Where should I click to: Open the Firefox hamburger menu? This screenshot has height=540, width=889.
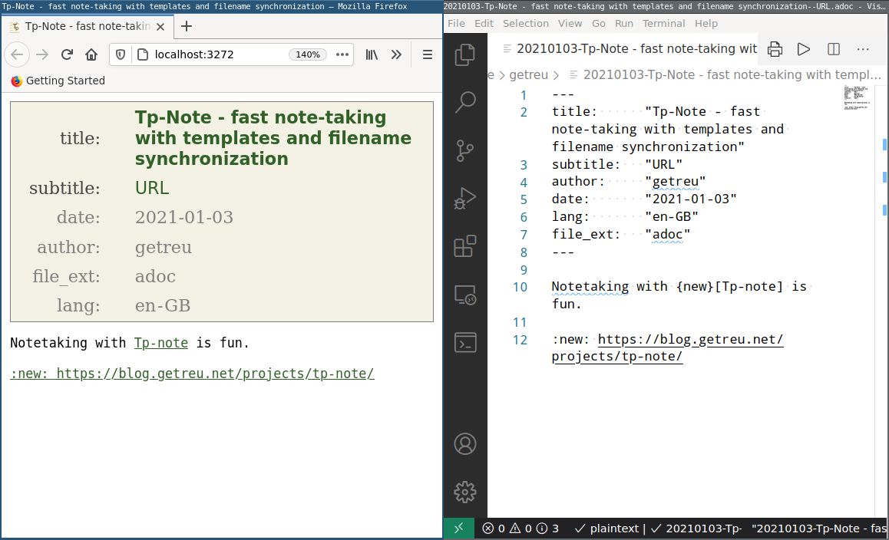click(x=428, y=54)
